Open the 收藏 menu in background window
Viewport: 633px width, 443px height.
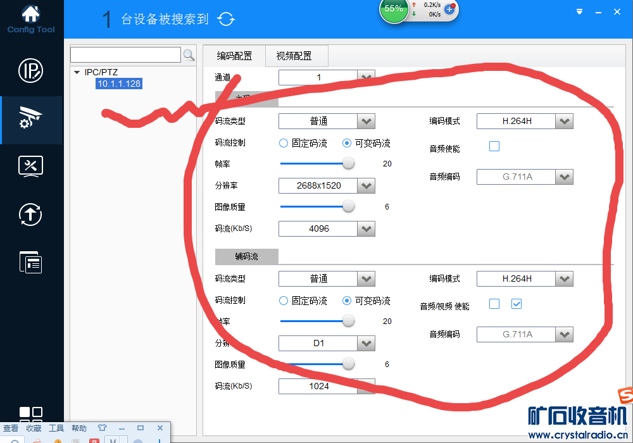tap(34, 428)
